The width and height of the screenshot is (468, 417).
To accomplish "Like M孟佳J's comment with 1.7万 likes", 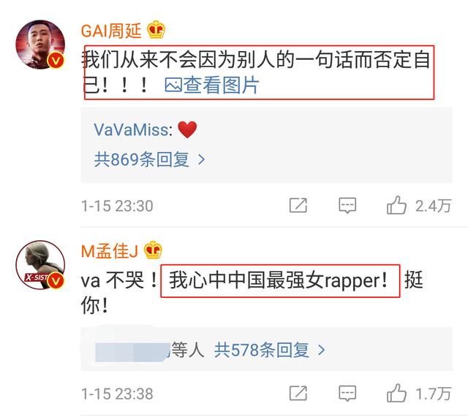I will tap(418, 393).
